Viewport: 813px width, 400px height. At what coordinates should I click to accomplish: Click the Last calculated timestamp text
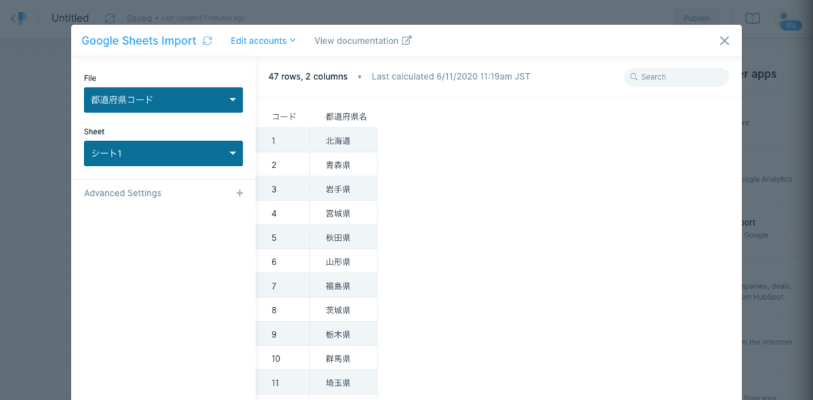[x=451, y=77]
